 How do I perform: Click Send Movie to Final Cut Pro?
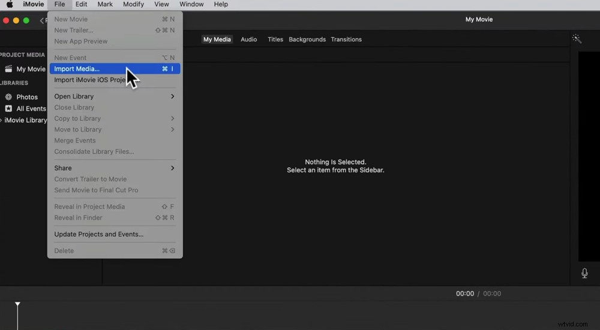point(115,190)
